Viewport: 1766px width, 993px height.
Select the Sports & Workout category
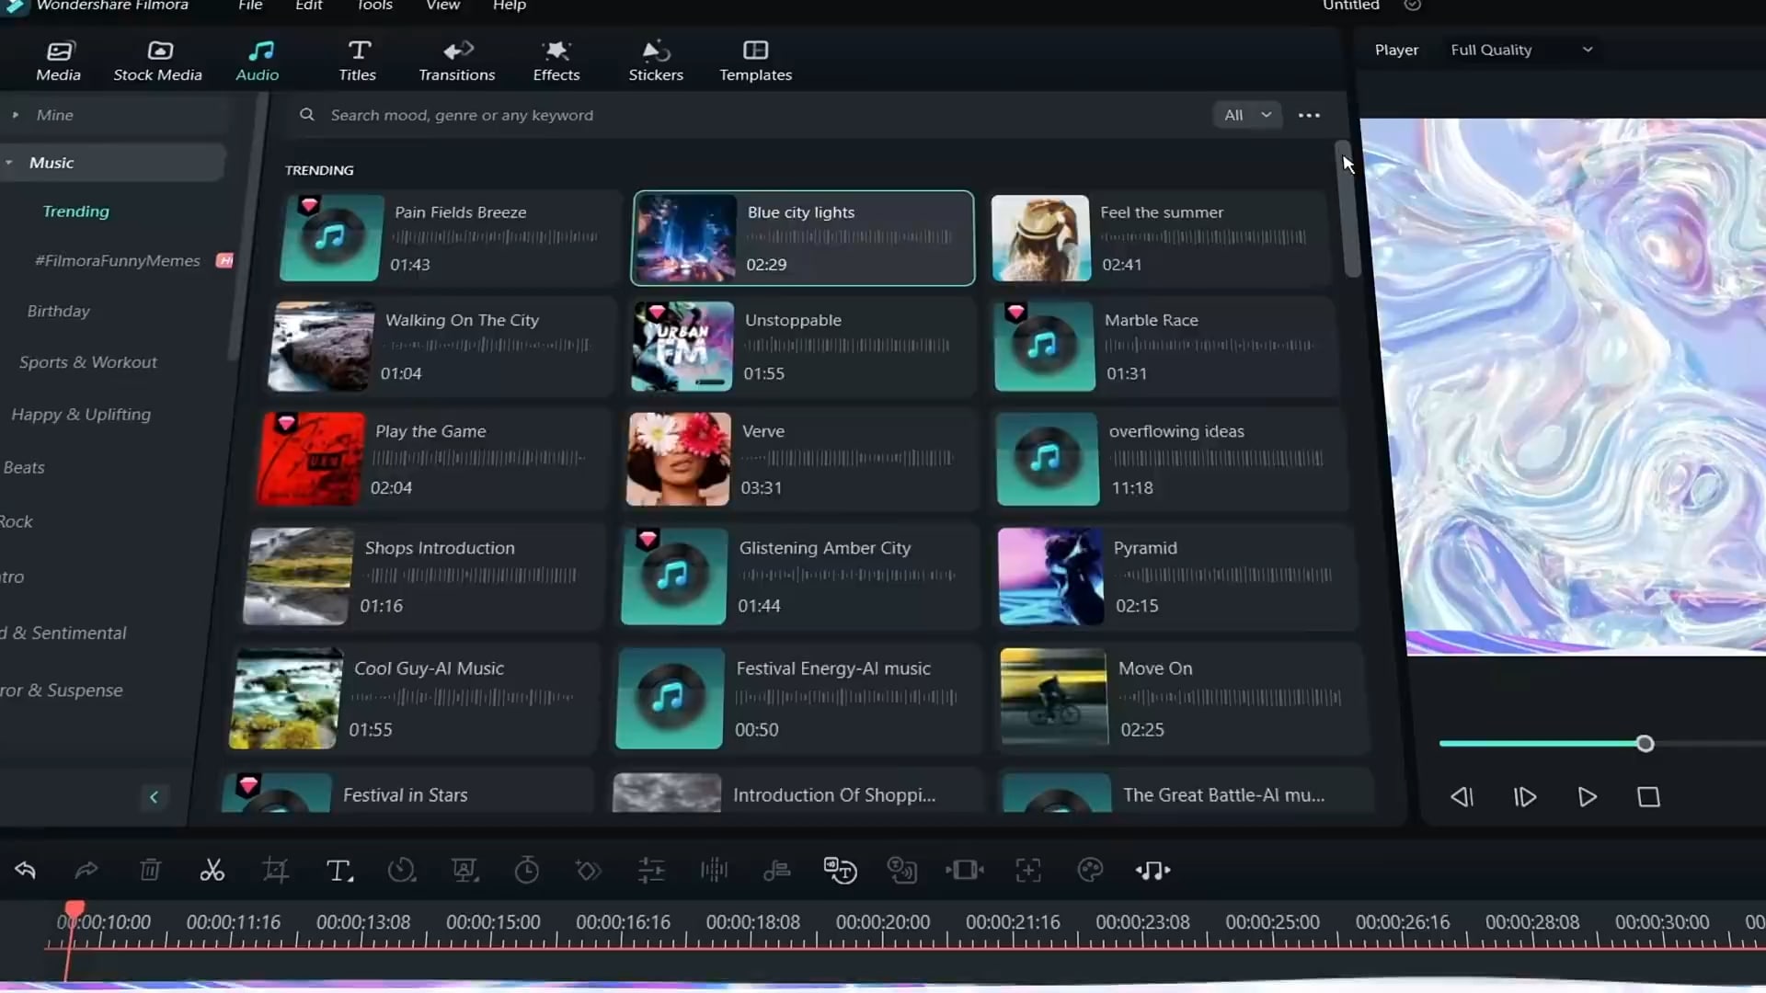pyautogui.click(x=88, y=362)
